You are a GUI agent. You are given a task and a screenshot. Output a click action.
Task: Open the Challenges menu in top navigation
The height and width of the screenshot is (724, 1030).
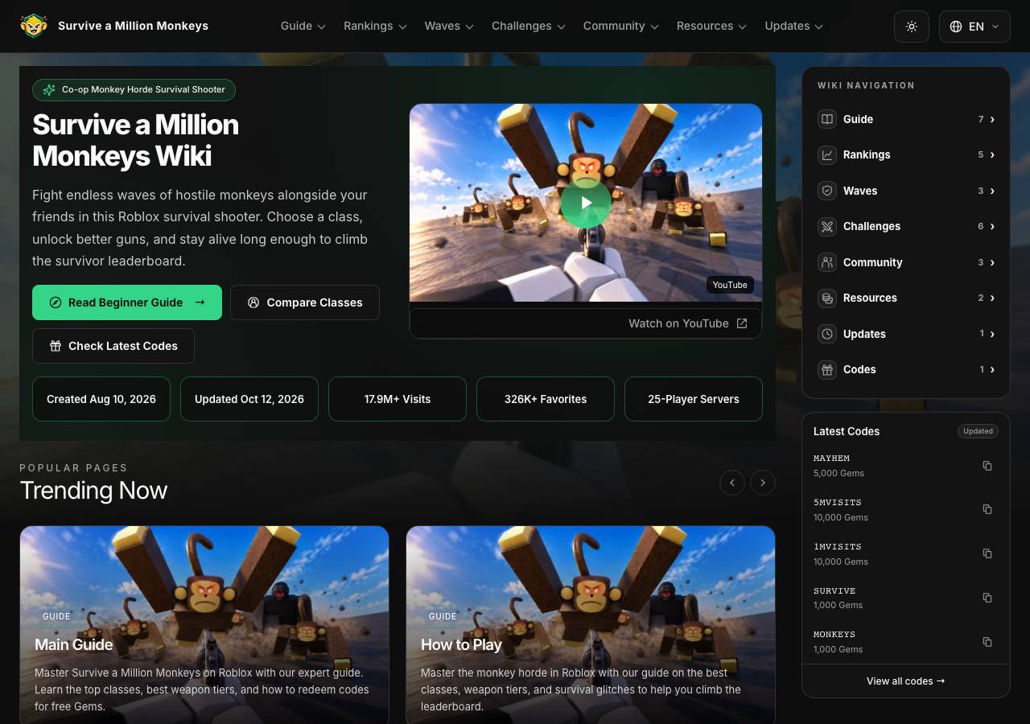click(529, 26)
